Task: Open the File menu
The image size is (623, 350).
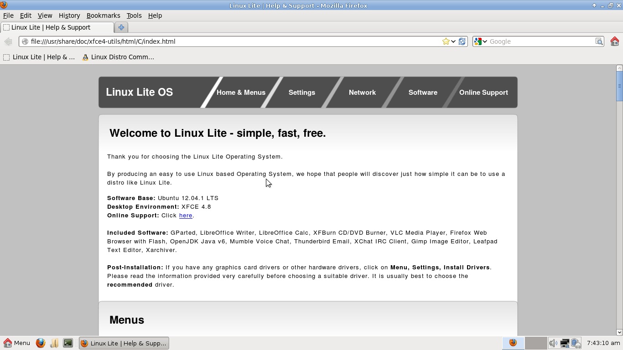Action: pyautogui.click(x=8, y=15)
